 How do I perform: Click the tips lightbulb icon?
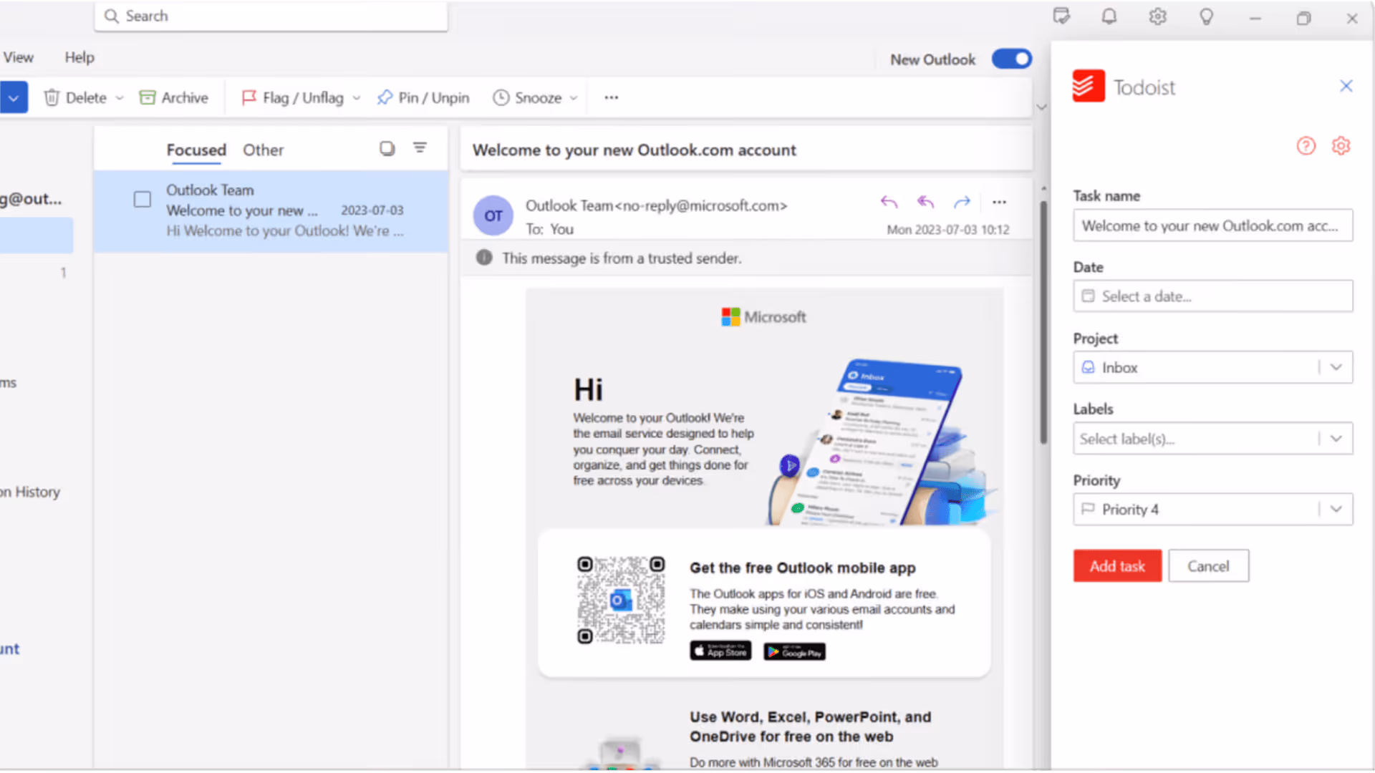click(x=1207, y=16)
